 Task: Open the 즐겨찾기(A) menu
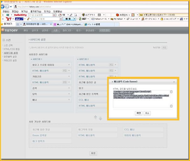(36, 11)
